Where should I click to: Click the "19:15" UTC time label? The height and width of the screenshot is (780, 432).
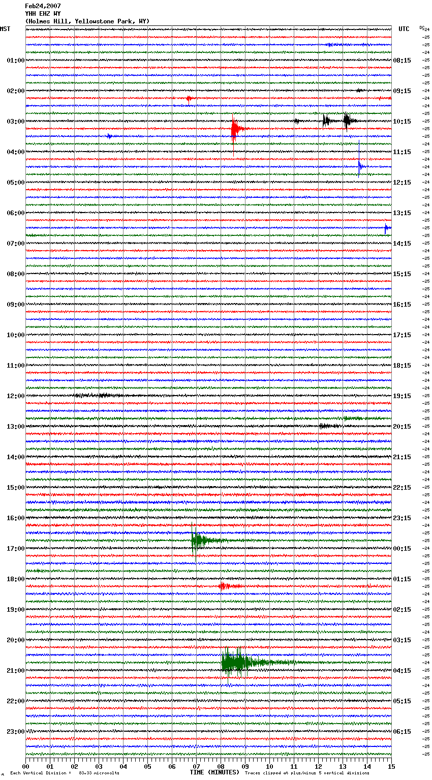(x=402, y=396)
